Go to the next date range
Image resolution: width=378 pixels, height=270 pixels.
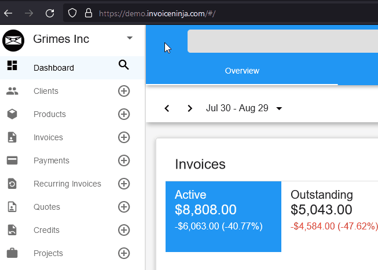(x=190, y=108)
